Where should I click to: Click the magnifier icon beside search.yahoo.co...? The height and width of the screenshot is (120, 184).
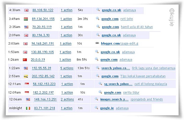[98, 68]
